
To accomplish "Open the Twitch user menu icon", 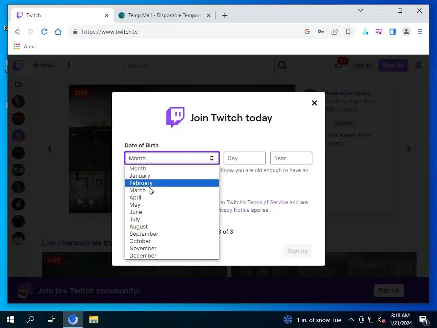I will (x=419, y=65).
